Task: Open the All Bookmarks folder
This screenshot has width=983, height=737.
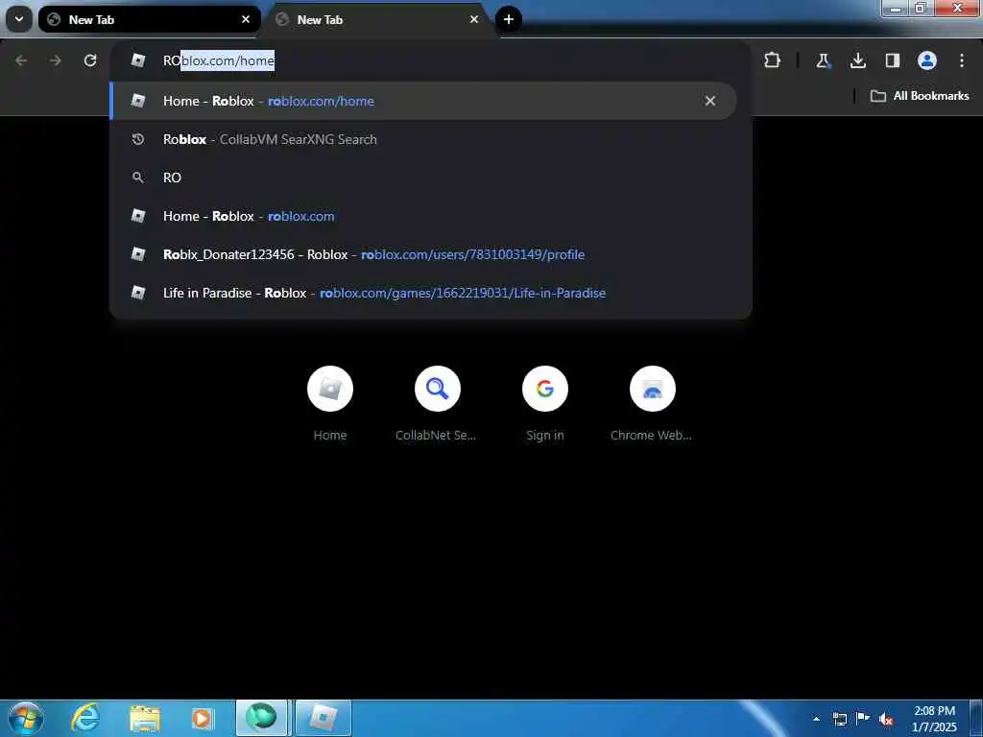Action: coord(920,96)
